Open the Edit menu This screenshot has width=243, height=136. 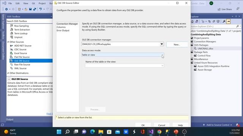pyautogui.click(x=17, y=3)
